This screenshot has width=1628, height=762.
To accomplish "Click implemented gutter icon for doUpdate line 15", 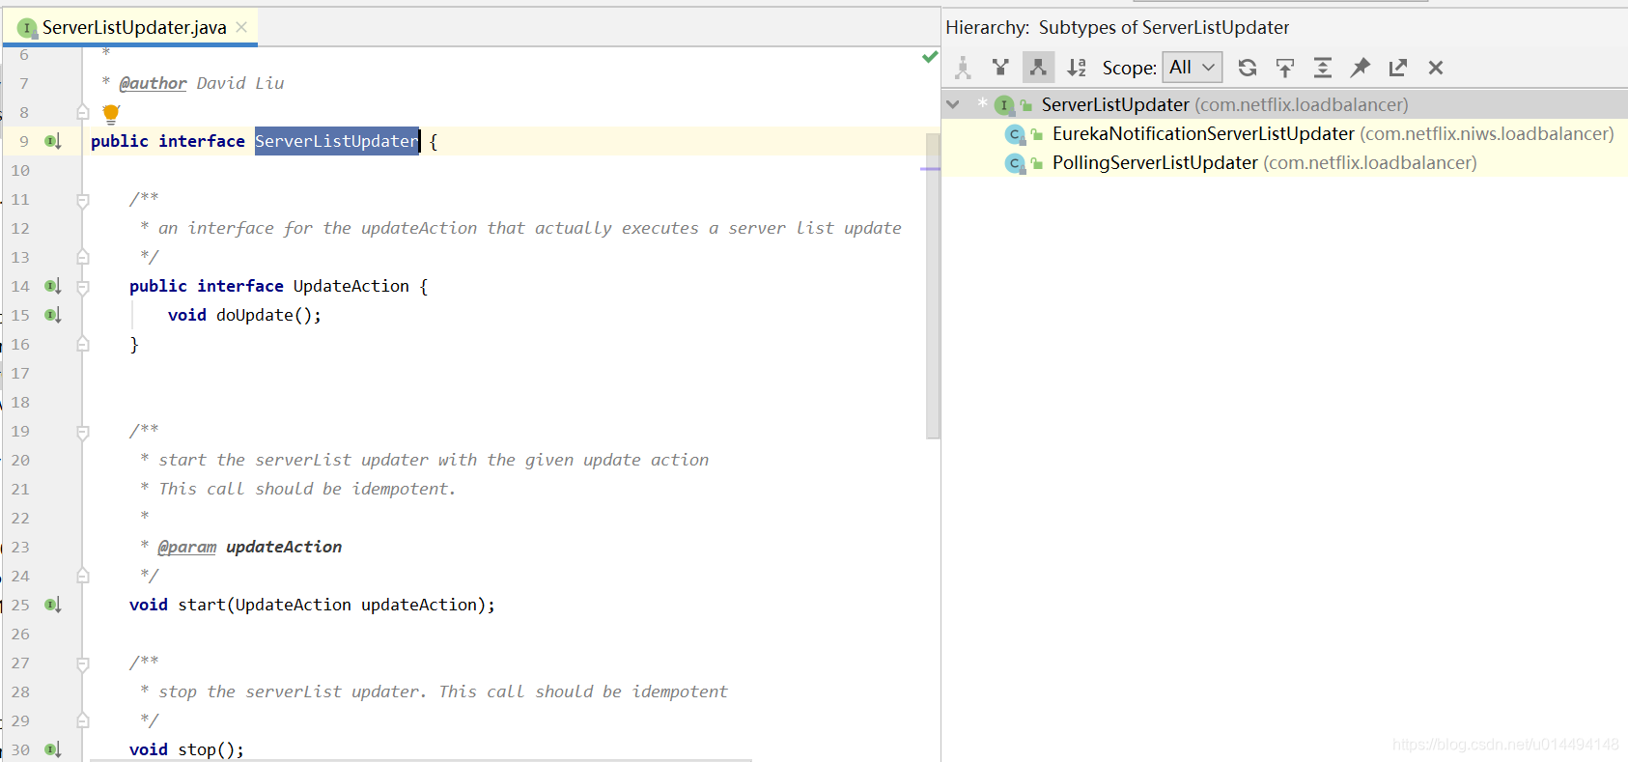I will (x=53, y=315).
